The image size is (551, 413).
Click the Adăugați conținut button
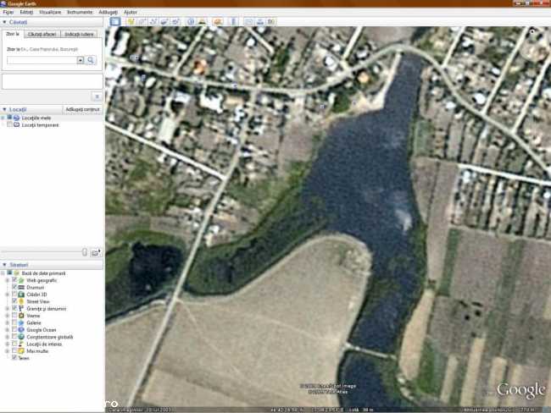tap(83, 109)
